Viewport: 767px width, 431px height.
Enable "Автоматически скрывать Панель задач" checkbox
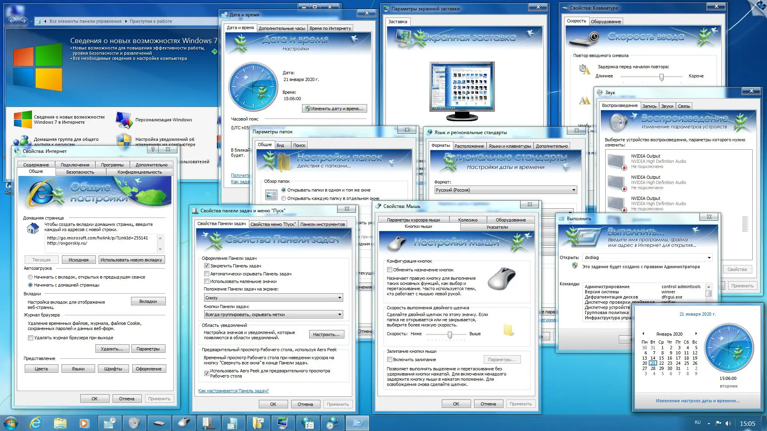pos(207,274)
